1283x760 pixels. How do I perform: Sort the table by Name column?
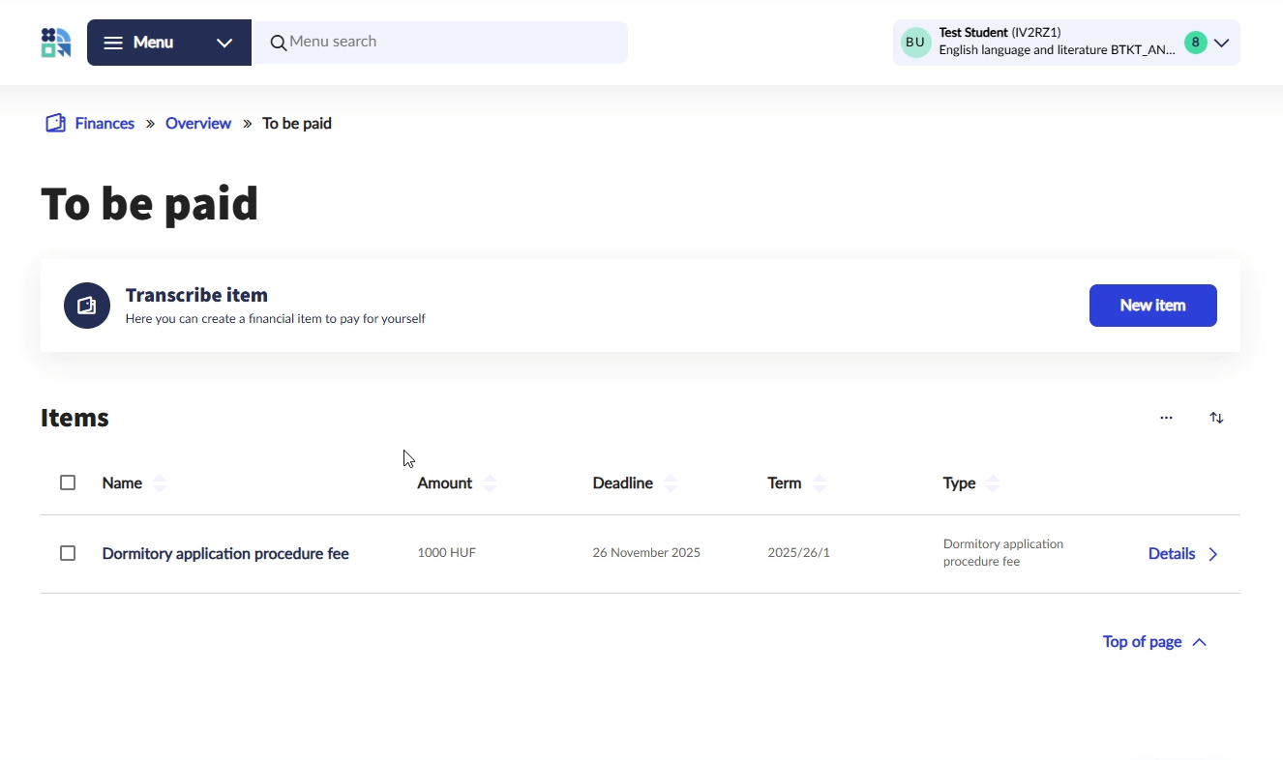160,483
